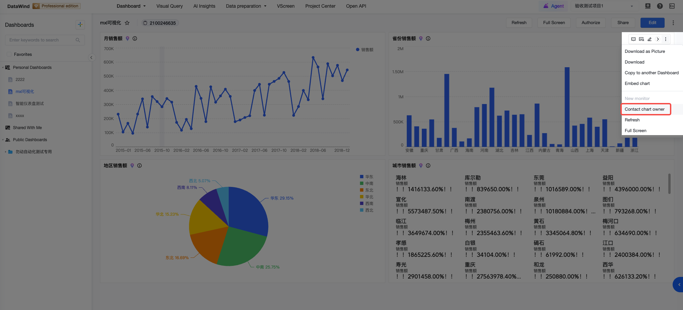Toggle 销售额 legend in line chart
The height and width of the screenshot is (310, 683).
click(x=365, y=49)
